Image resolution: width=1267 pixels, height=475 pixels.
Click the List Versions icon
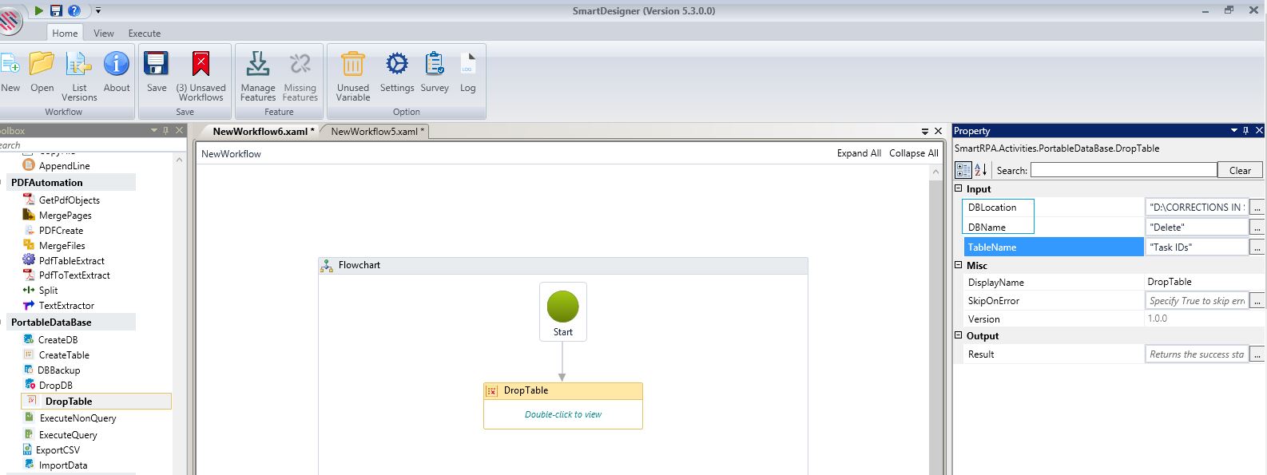click(79, 65)
